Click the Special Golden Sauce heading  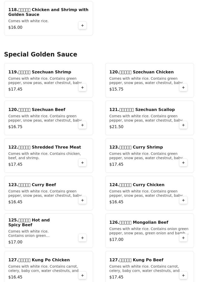pos(41,54)
